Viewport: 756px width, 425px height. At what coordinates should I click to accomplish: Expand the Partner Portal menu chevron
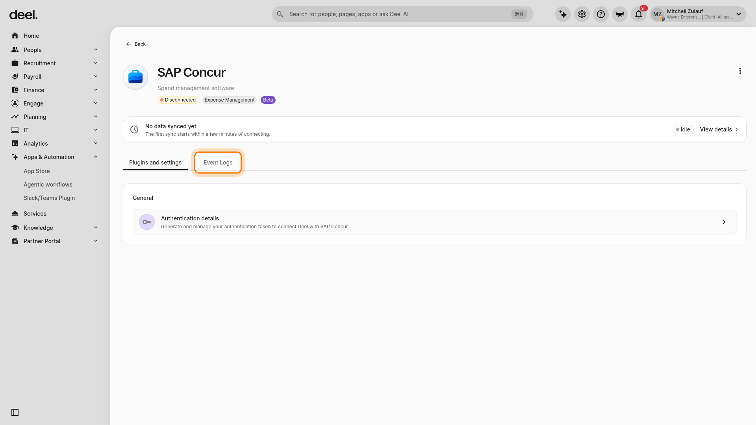(96, 241)
